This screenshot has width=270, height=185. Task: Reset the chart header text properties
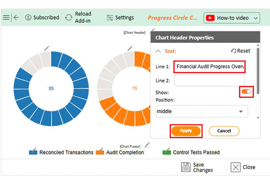click(241, 51)
